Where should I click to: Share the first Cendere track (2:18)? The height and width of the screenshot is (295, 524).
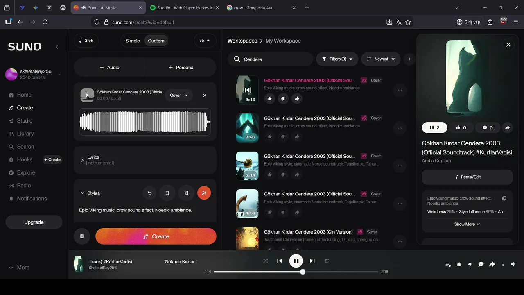pyautogui.click(x=297, y=99)
